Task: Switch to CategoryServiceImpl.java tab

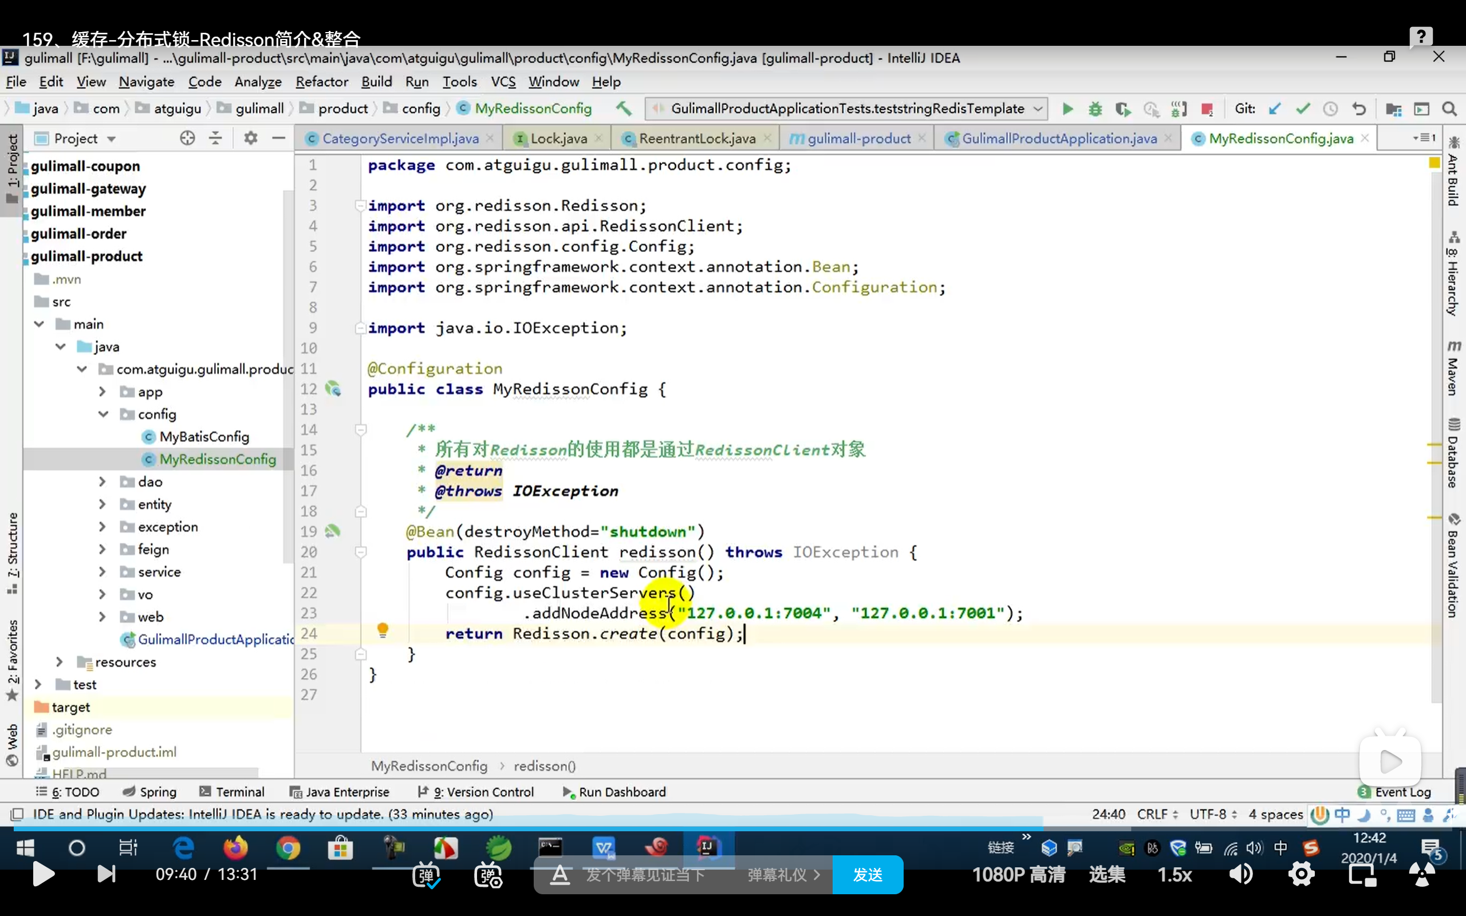Action: 400,139
